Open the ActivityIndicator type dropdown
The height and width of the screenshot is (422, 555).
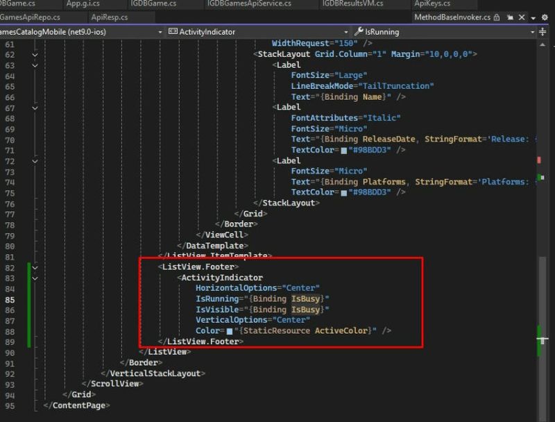[345, 32]
